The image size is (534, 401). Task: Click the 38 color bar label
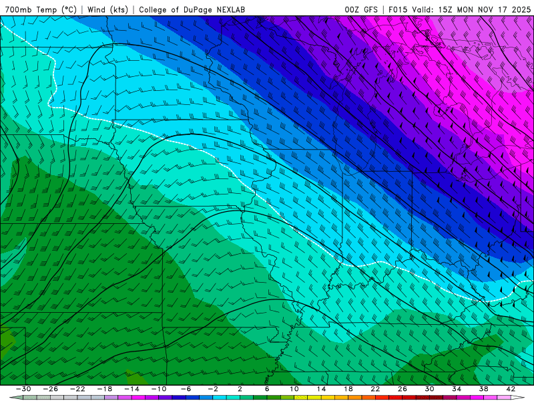pyautogui.click(x=483, y=389)
